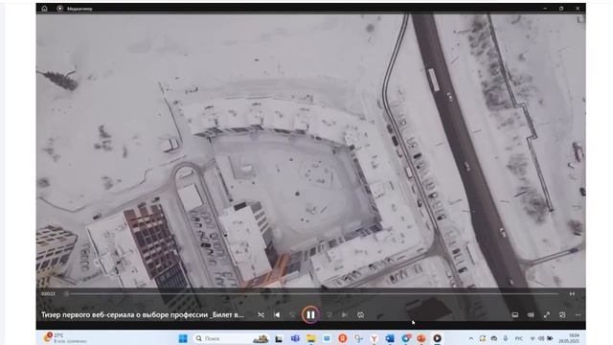The height and width of the screenshot is (345, 613).
Task: Skip back 10 seconds
Action: (292, 315)
